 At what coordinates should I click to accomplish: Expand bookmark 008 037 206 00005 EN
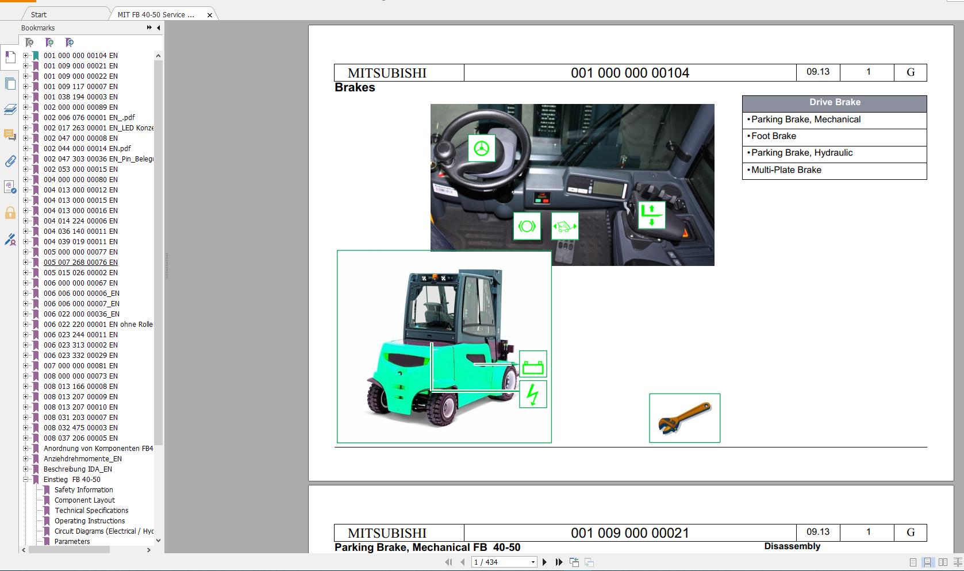[x=25, y=438]
